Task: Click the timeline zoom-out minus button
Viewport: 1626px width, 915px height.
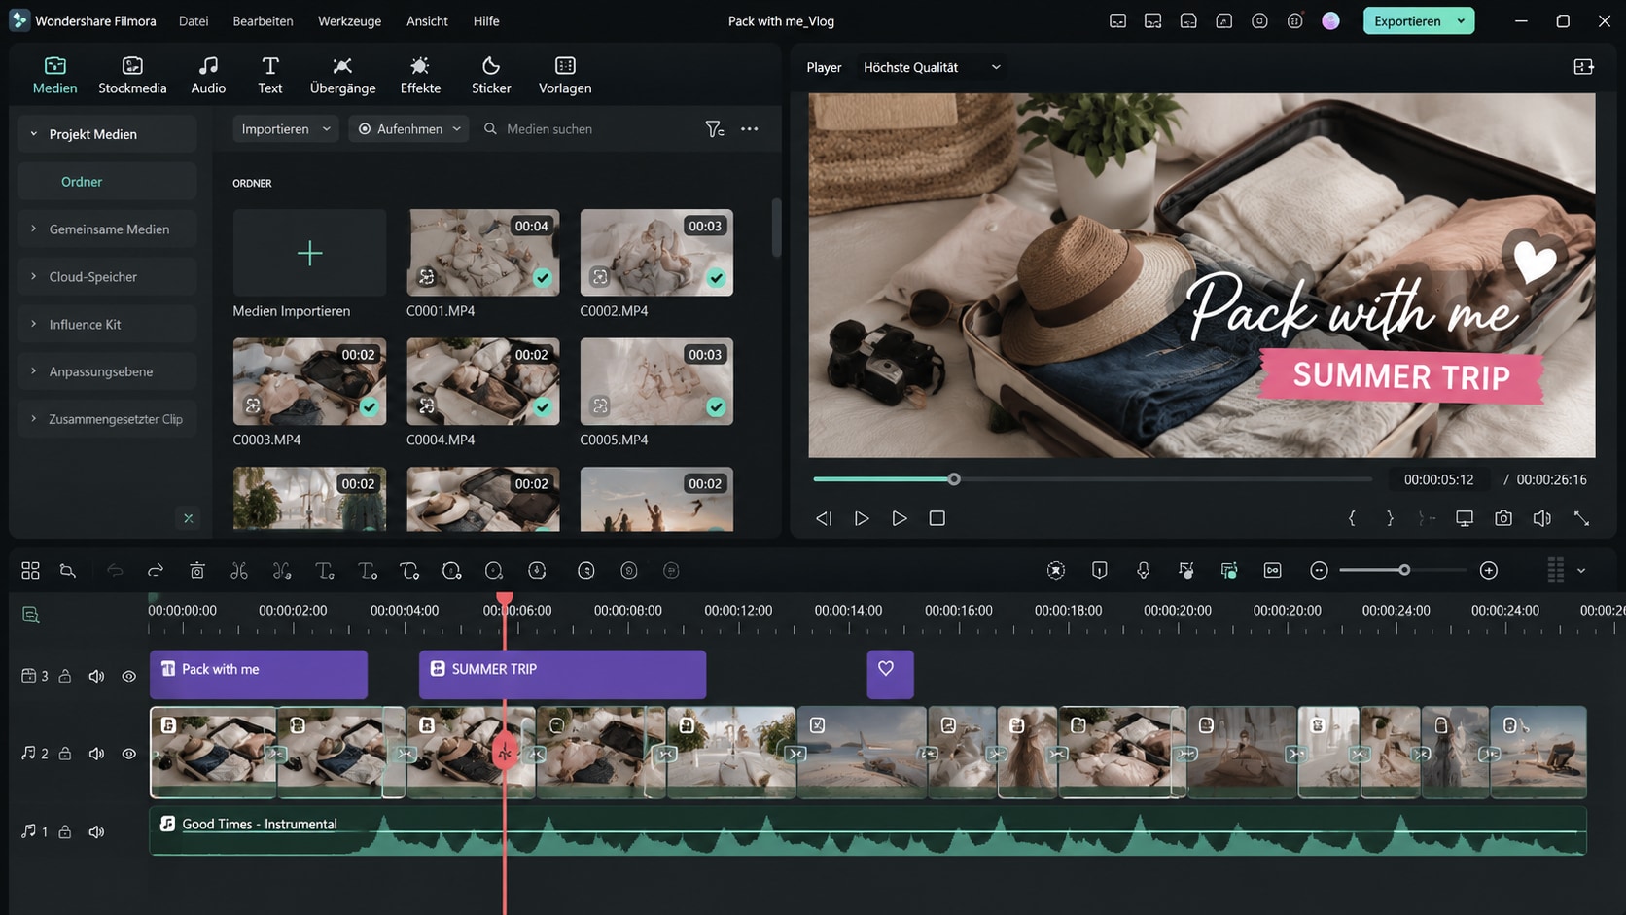Action: click(x=1319, y=571)
